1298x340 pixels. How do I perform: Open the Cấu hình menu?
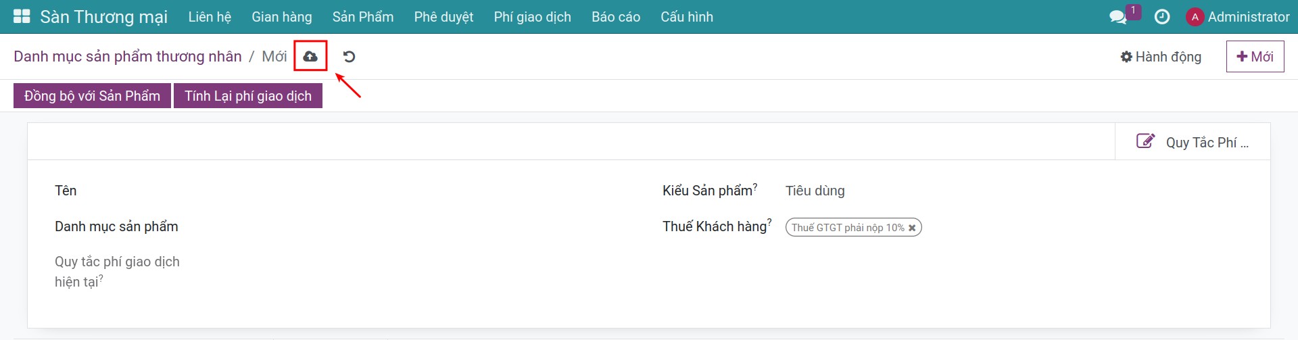(x=687, y=17)
